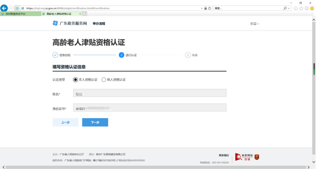This screenshot has height=169, width=316.
Task: Click the 下一步 button
Action: [x=95, y=123]
